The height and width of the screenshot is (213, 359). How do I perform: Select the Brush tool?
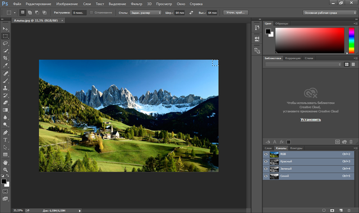coord(5,81)
